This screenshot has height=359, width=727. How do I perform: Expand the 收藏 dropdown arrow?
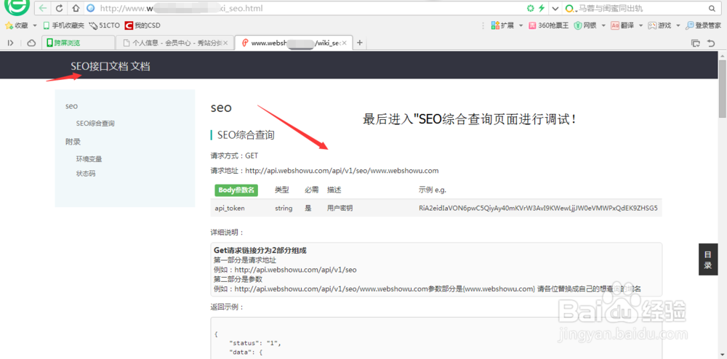[x=34, y=25]
